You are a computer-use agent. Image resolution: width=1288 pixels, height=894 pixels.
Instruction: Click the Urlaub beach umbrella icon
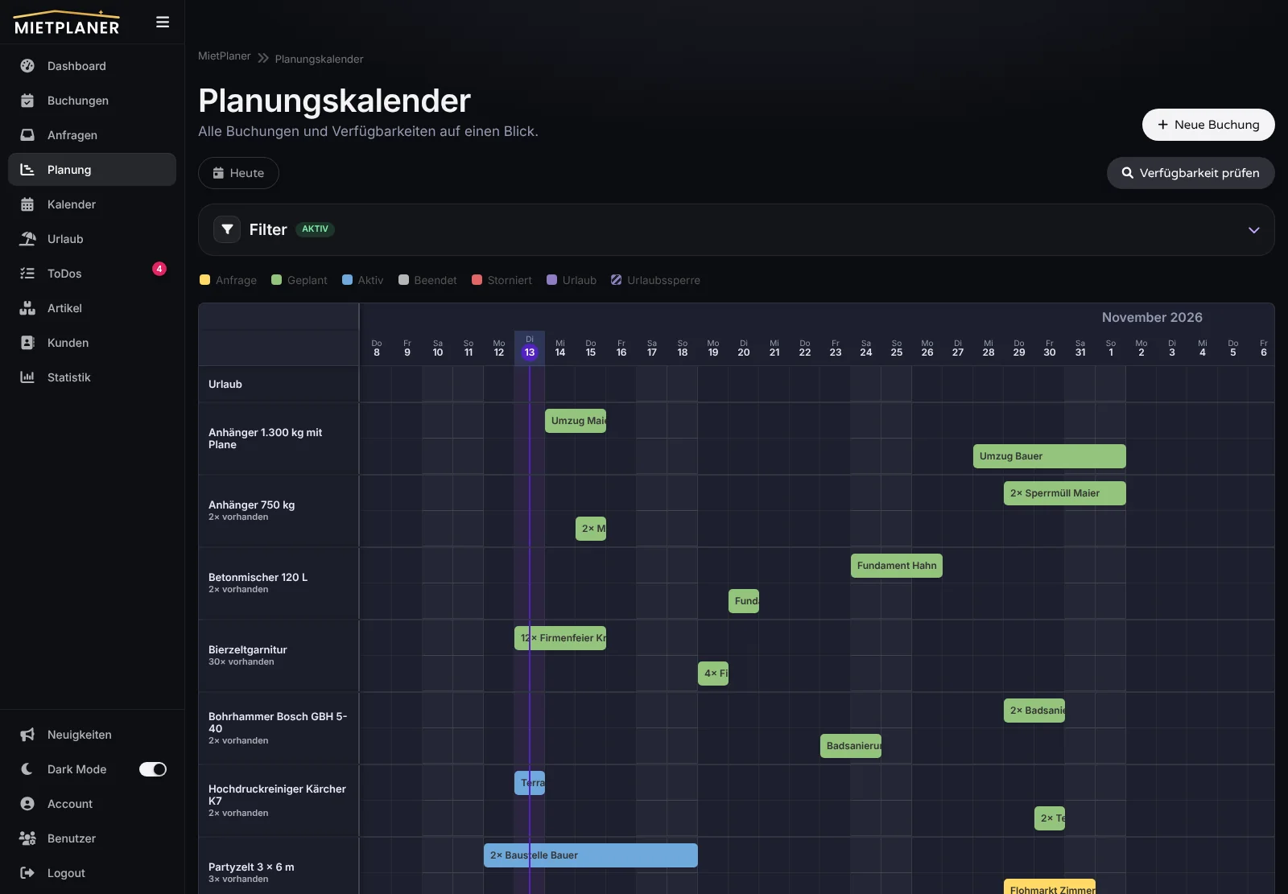[x=27, y=239]
